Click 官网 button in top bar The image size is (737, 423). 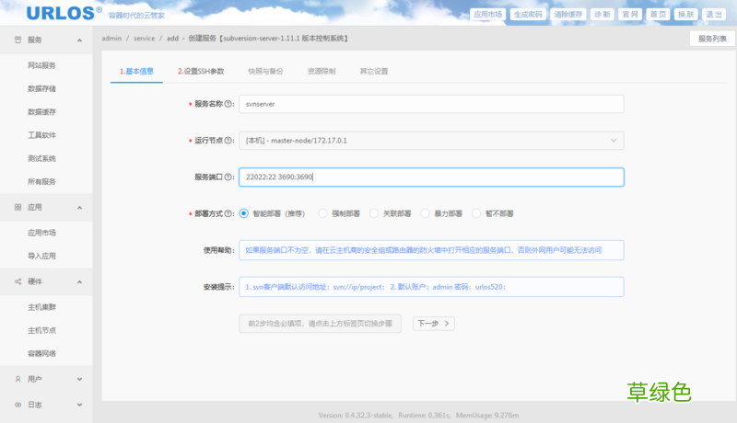tap(630, 14)
